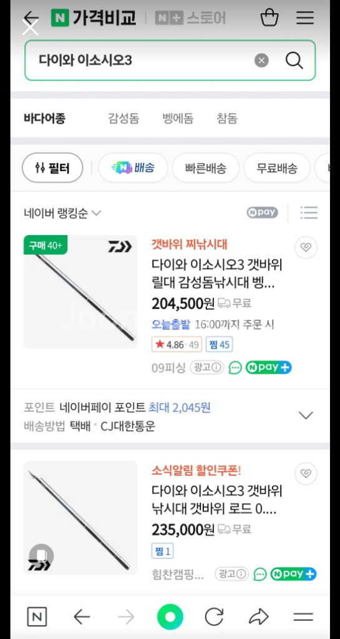Toggle the Npay filter next to sort order
The image size is (340, 639).
(262, 212)
